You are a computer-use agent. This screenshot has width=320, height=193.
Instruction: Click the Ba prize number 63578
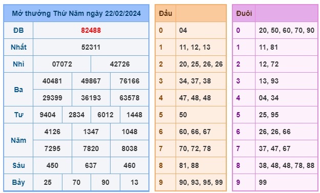tap(130, 98)
